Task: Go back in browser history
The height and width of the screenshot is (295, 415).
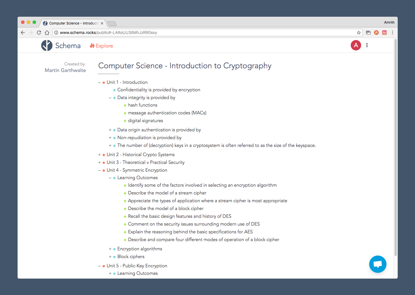Action: pos(23,33)
